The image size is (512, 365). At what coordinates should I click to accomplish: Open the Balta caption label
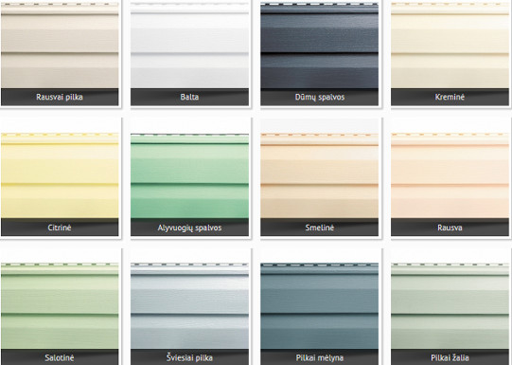[x=189, y=97]
